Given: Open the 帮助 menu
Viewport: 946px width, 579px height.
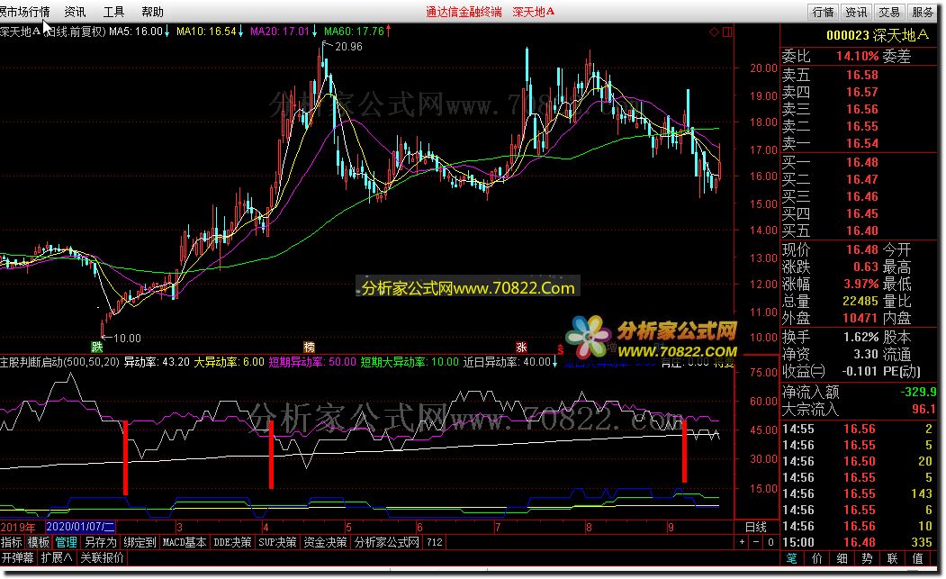Looking at the screenshot, I should pos(153,12).
